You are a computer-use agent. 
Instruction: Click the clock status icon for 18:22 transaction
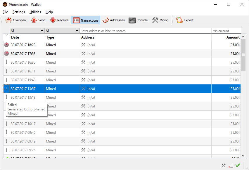click(x=6, y=45)
